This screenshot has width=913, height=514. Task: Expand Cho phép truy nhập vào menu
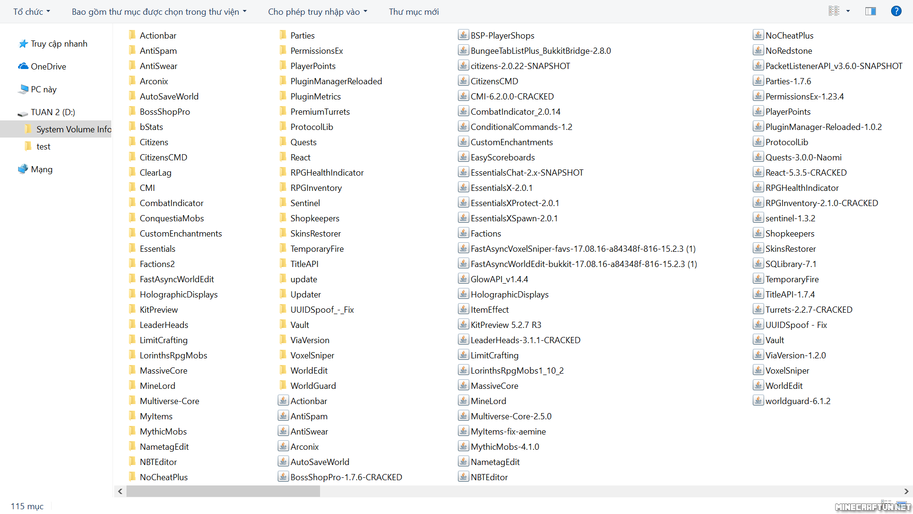click(317, 12)
